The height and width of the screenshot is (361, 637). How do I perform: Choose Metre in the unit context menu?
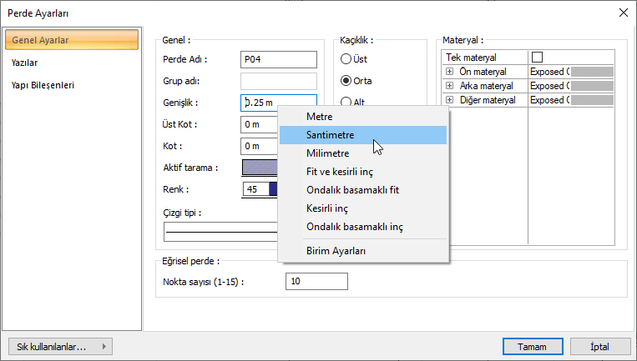tap(319, 116)
